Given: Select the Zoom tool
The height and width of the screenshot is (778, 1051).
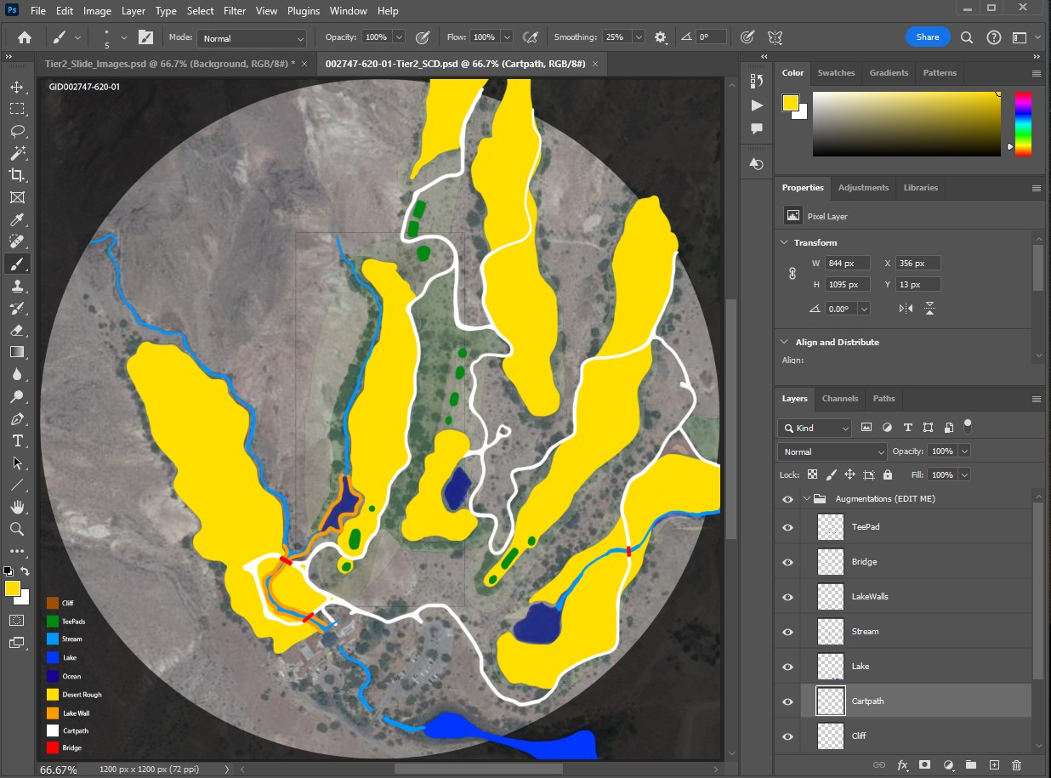Looking at the screenshot, I should [x=17, y=529].
